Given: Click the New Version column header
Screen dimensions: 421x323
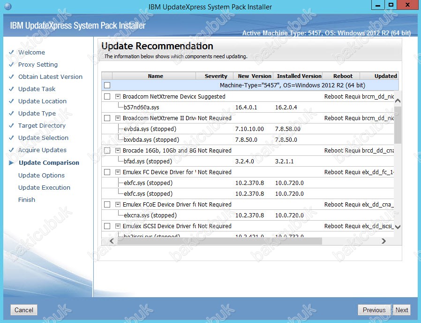Looking at the screenshot, I should (x=254, y=76).
